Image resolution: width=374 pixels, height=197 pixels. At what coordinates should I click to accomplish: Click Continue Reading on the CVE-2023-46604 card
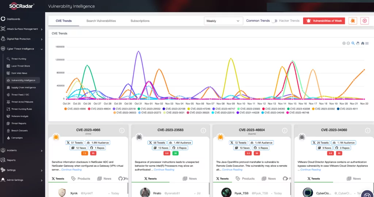232,170
